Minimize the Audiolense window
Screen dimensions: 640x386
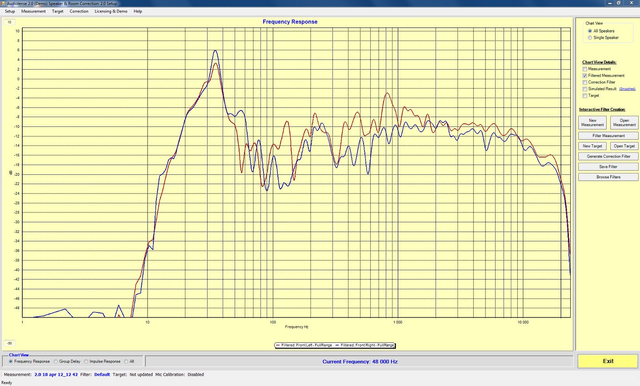610,3
